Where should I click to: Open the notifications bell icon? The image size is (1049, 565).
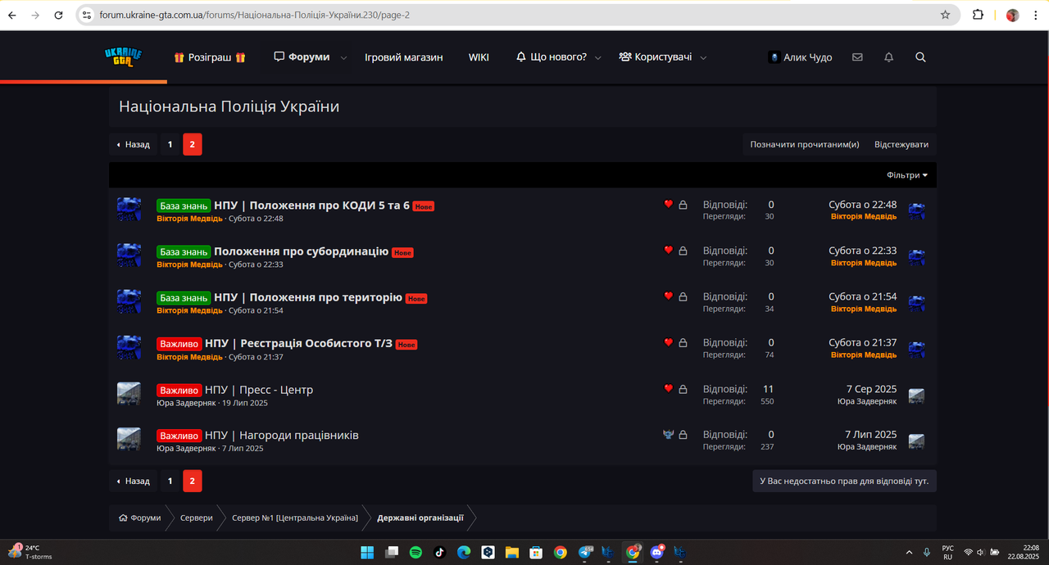pyautogui.click(x=888, y=57)
